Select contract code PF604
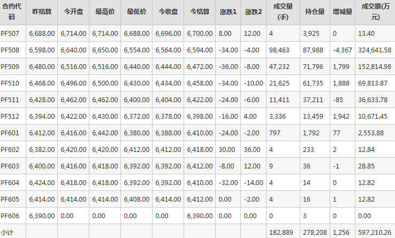 tap(10, 182)
